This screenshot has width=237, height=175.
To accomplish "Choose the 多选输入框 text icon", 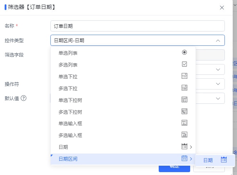I will 184,135.
